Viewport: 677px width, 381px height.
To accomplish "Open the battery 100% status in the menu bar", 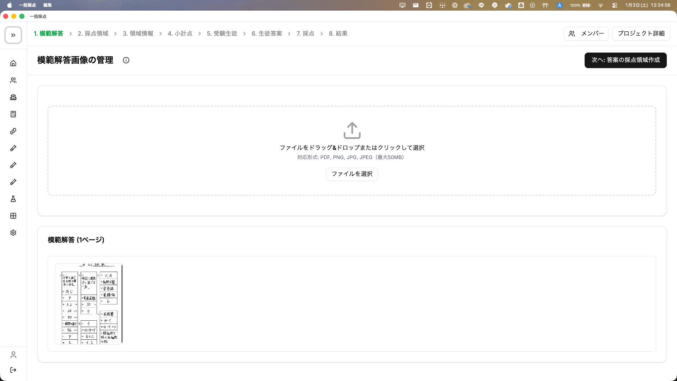I will tap(580, 5).
